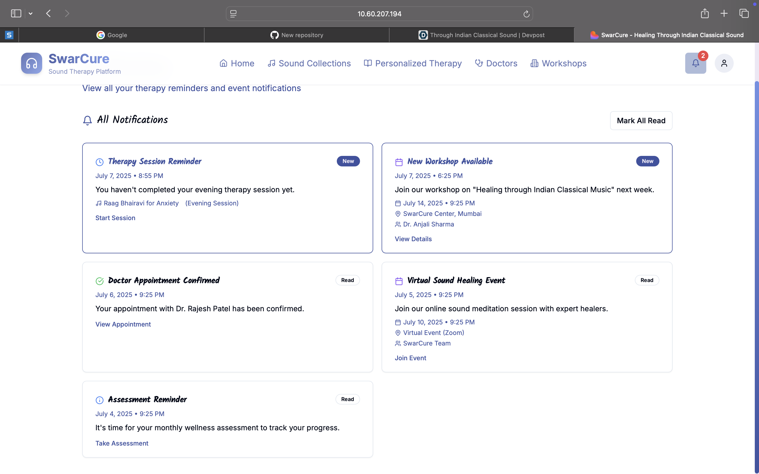Viewport: 759px width, 474px height.
Task: Expand the sidebar dropdown chevron
Action: tap(30, 13)
